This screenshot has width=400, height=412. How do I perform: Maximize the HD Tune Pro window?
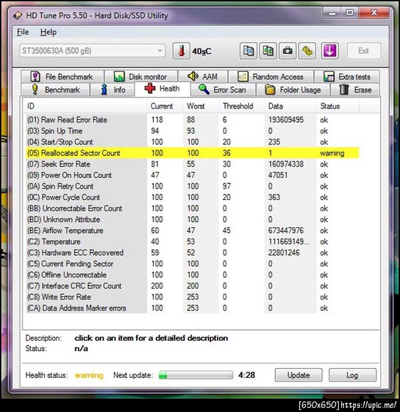[349, 13]
